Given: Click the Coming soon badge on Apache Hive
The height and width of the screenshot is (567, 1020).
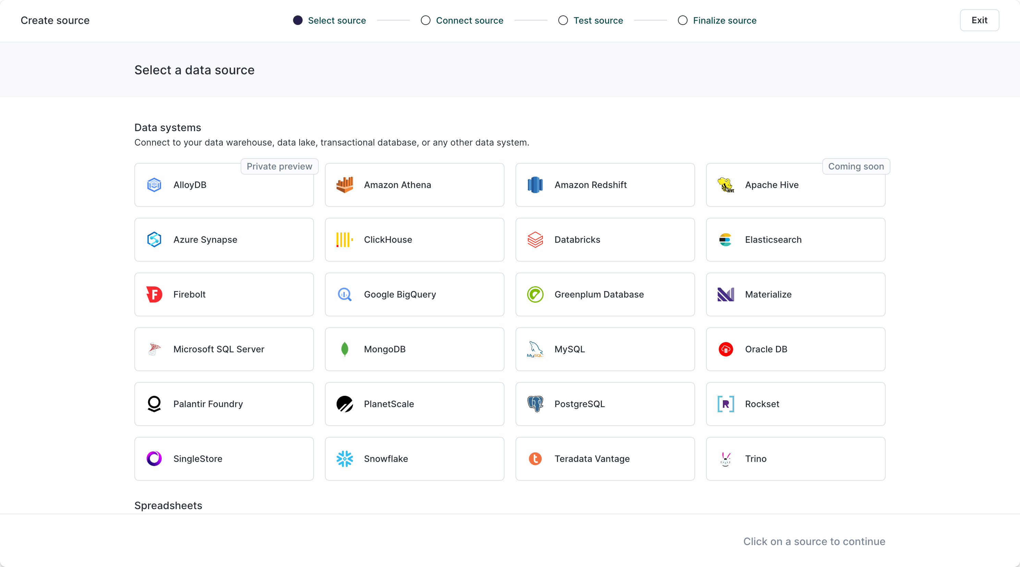Looking at the screenshot, I should 856,167.
